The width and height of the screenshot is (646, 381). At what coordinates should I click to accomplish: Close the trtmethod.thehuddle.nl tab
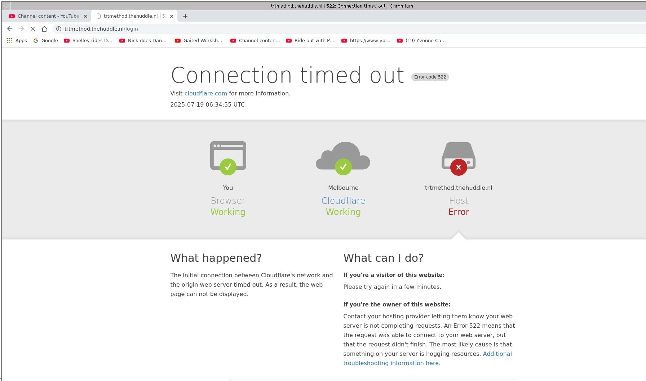(x=172, y=16)
